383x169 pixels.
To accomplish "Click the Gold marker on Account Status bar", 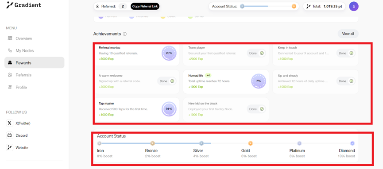I will (x=250, y=143).
